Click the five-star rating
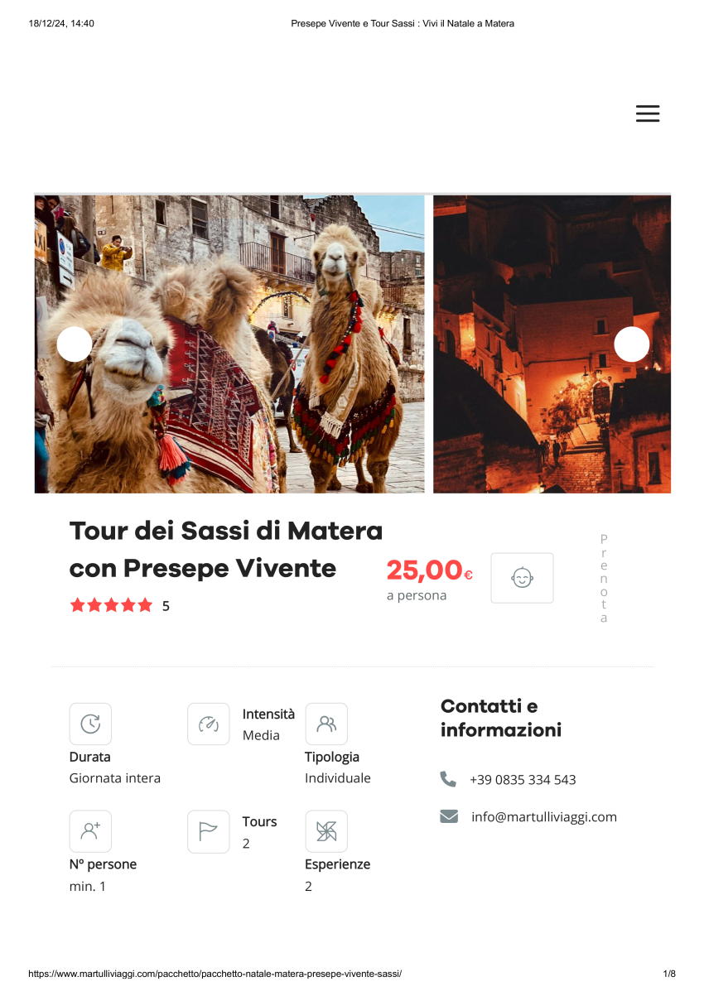The height and width of the screenshot is (996, 704). [112, 605]
